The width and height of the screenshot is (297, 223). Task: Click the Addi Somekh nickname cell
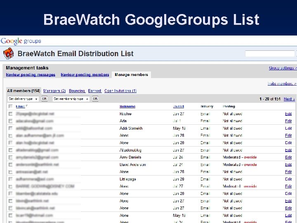[x=131, y=128]
